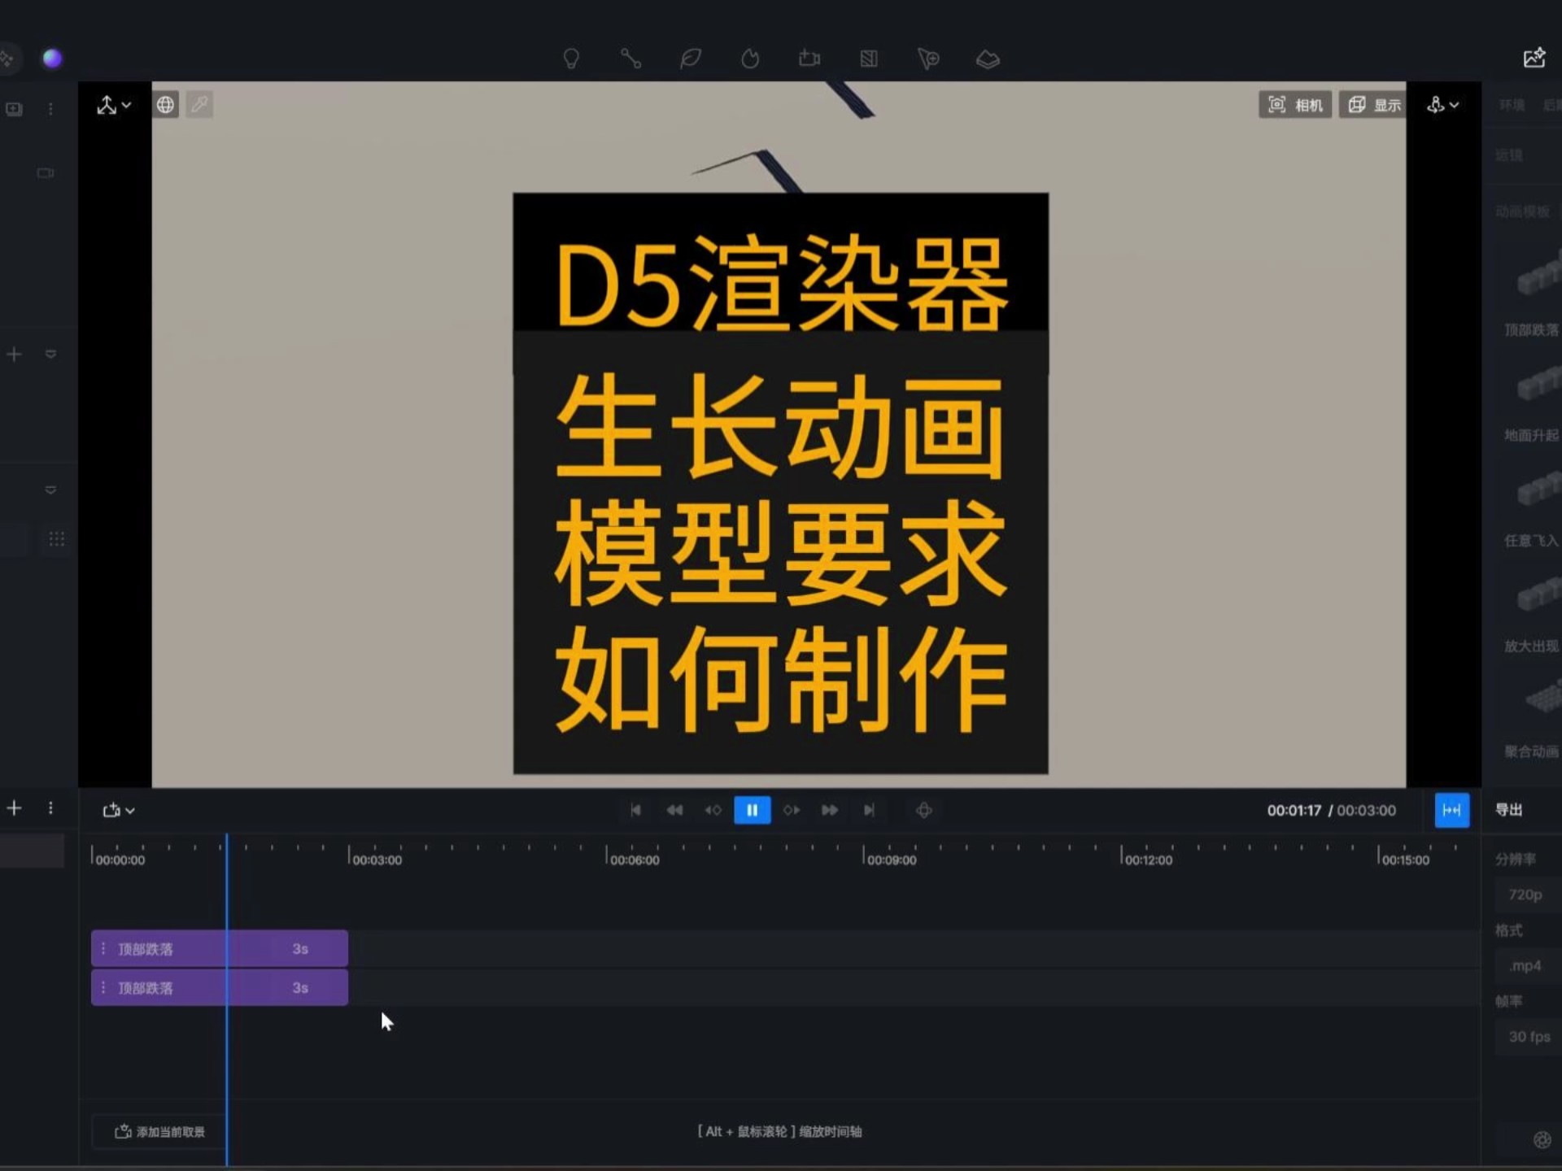Select the light bulb lighting tool
The width and height of the screenshot is (1562, 1171).
click(572, 58)
